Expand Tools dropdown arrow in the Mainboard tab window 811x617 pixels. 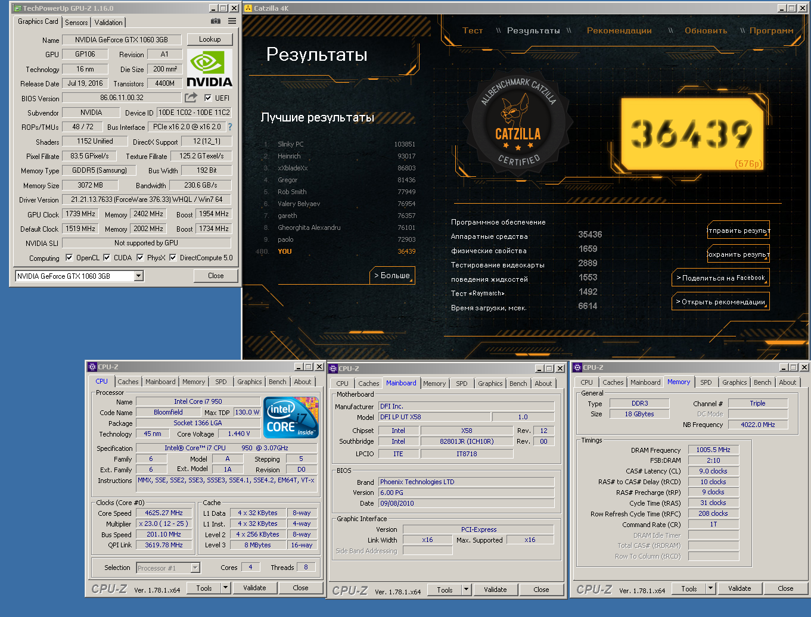click(x=467, y=590)
